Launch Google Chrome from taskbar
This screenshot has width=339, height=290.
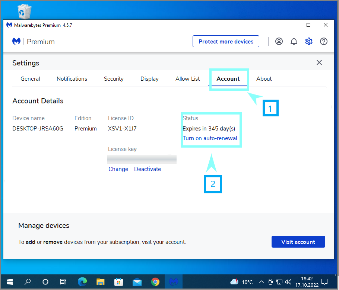coord(155,282)
